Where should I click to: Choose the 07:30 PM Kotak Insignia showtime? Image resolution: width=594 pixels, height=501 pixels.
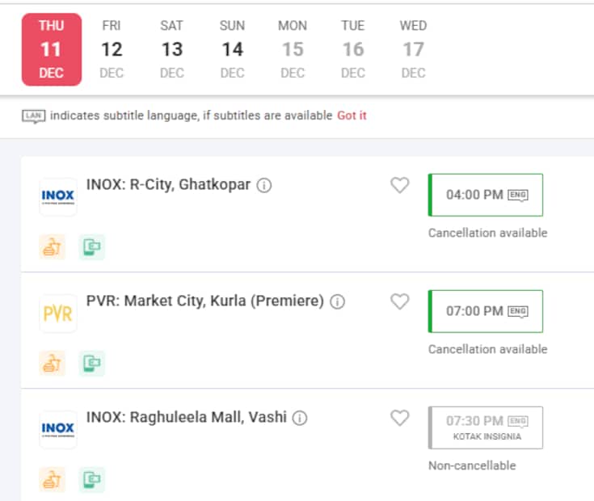click(486, 427)
